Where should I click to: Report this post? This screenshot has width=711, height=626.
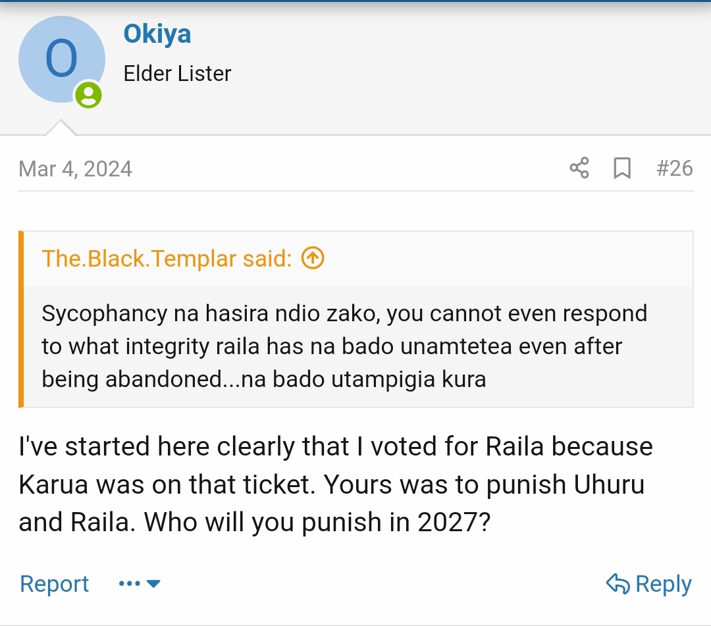tap(55, 584)
